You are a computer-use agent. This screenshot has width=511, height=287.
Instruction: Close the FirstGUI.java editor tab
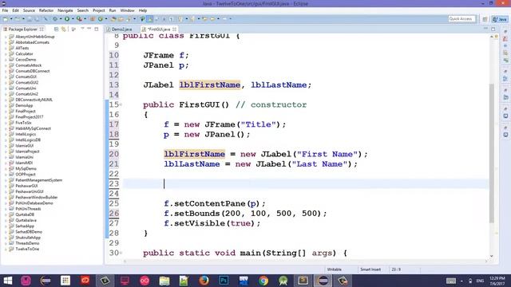click(x=175, y=29)
